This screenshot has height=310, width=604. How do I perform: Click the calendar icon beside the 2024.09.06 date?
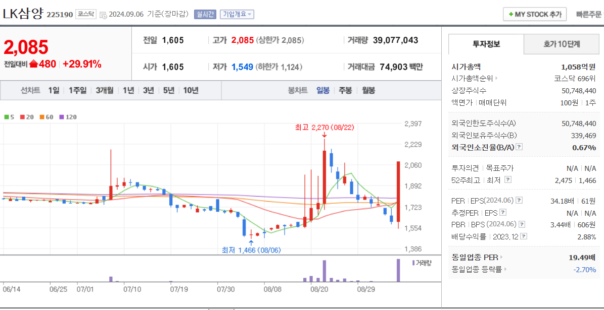103,15
